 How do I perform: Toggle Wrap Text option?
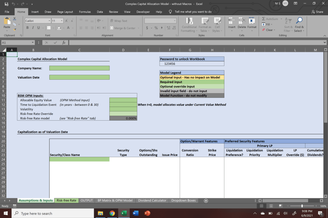pos(119,21)
